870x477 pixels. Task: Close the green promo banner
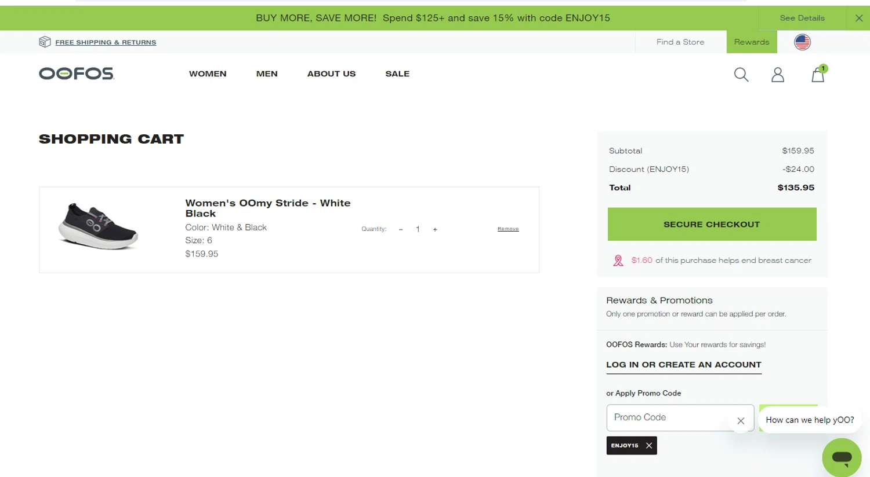[859, 18]
